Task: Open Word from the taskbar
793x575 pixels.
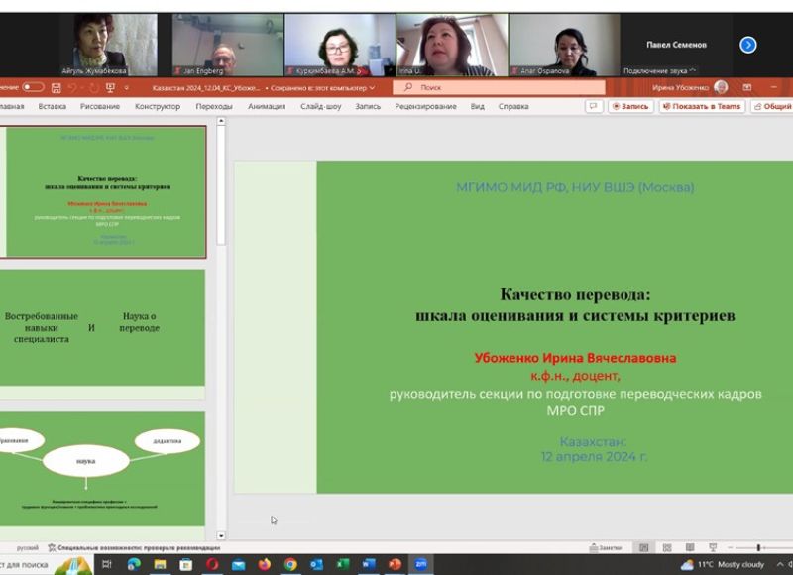Action: point(368,564)
